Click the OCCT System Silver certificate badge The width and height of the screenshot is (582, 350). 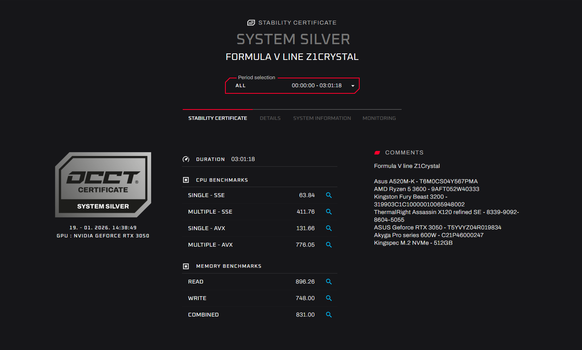click(x=103, y=185)
